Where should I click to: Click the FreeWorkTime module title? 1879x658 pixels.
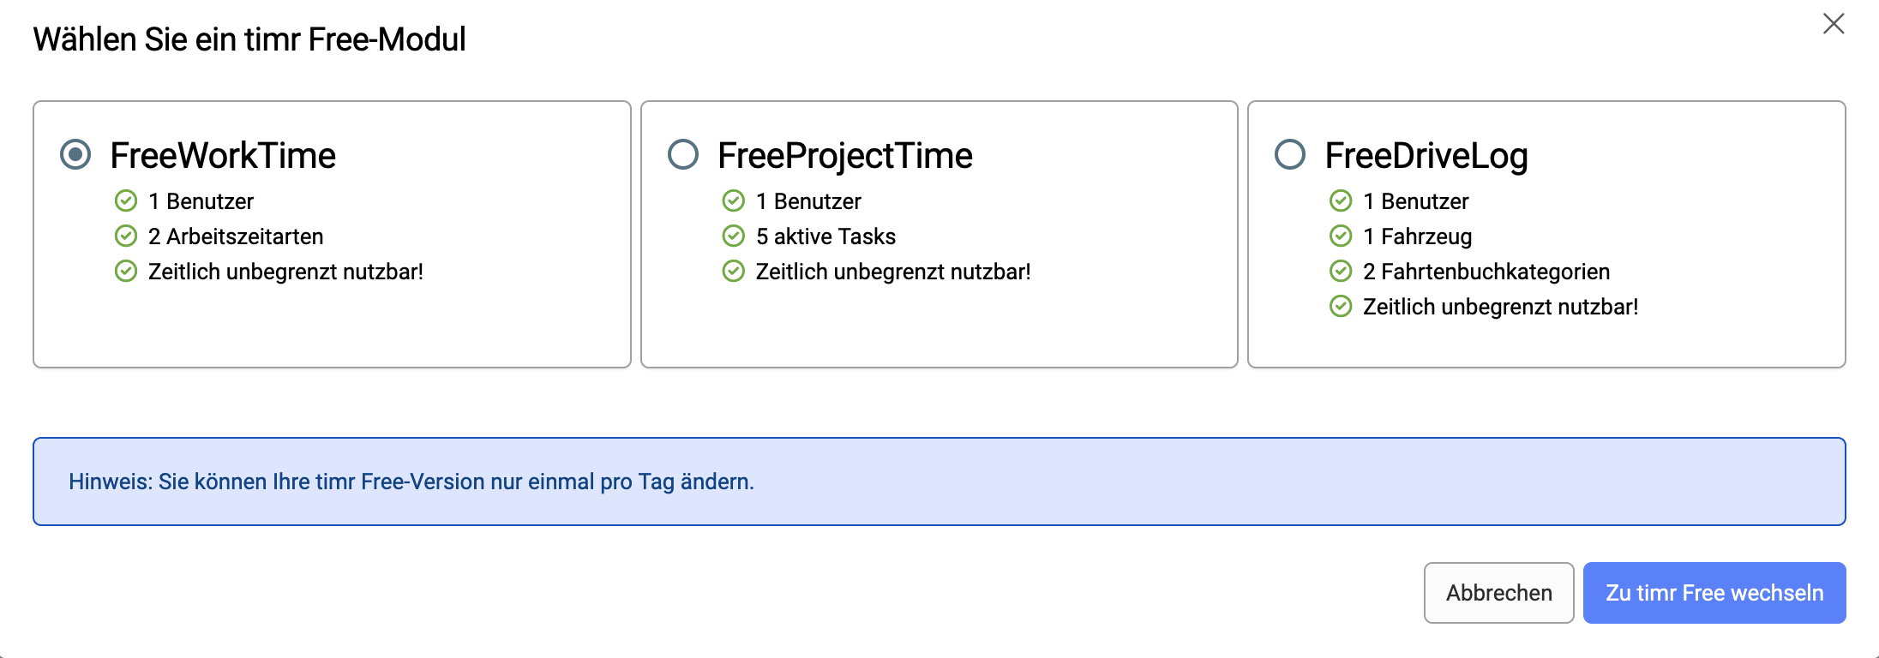tap(223, 156)
